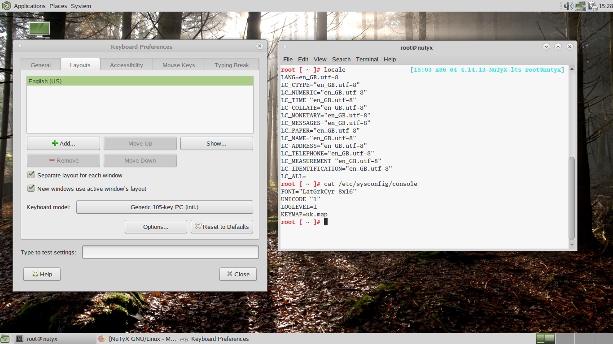The image size is (613, 344).
Task: Switch to the Firefox NuTyX taskbar window
Action: (x=137, y=339)
